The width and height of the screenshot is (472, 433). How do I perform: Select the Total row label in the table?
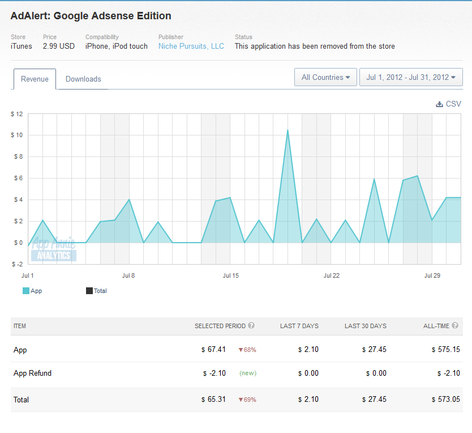[21, 400]
